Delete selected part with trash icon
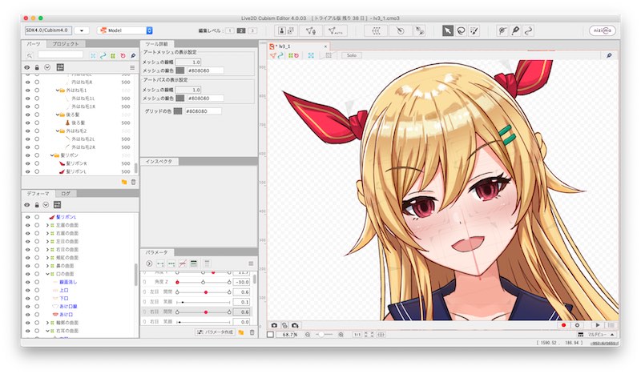641x374 pixels. click(133, 183)
